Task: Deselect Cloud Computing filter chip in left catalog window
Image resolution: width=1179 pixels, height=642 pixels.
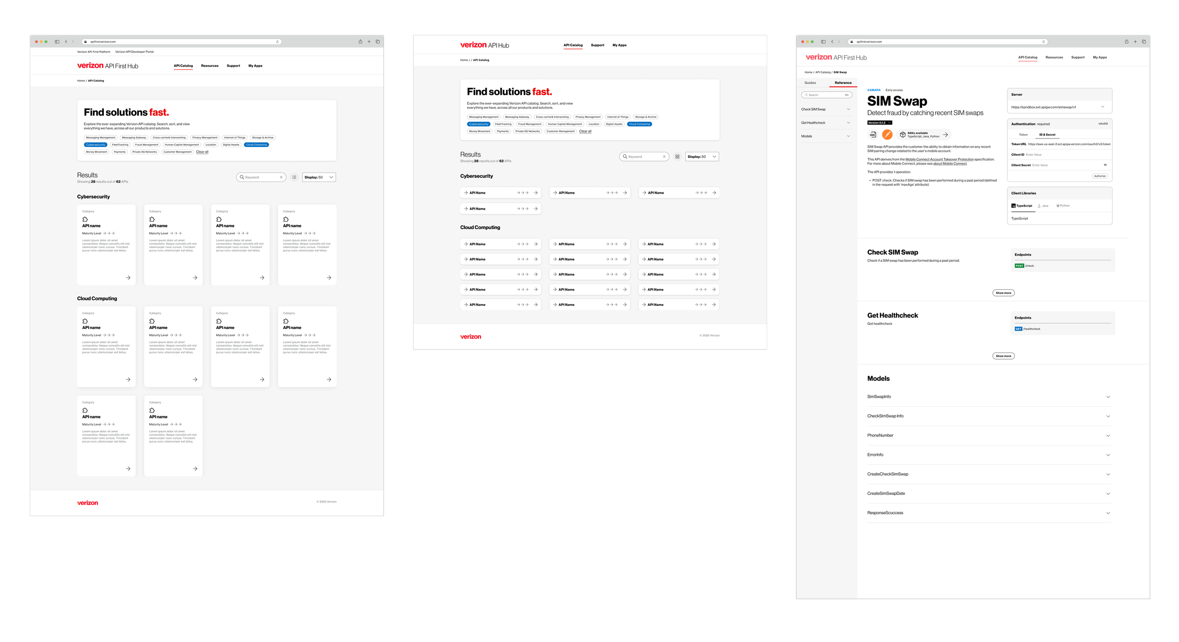Action: pyautogui.click(x=257, y=145)
